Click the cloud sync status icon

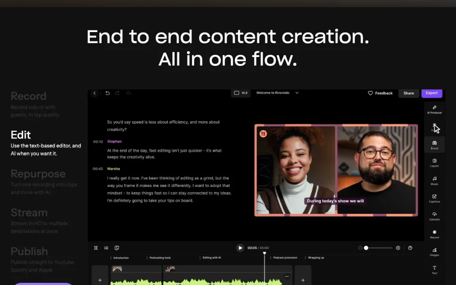pos(129,93)
